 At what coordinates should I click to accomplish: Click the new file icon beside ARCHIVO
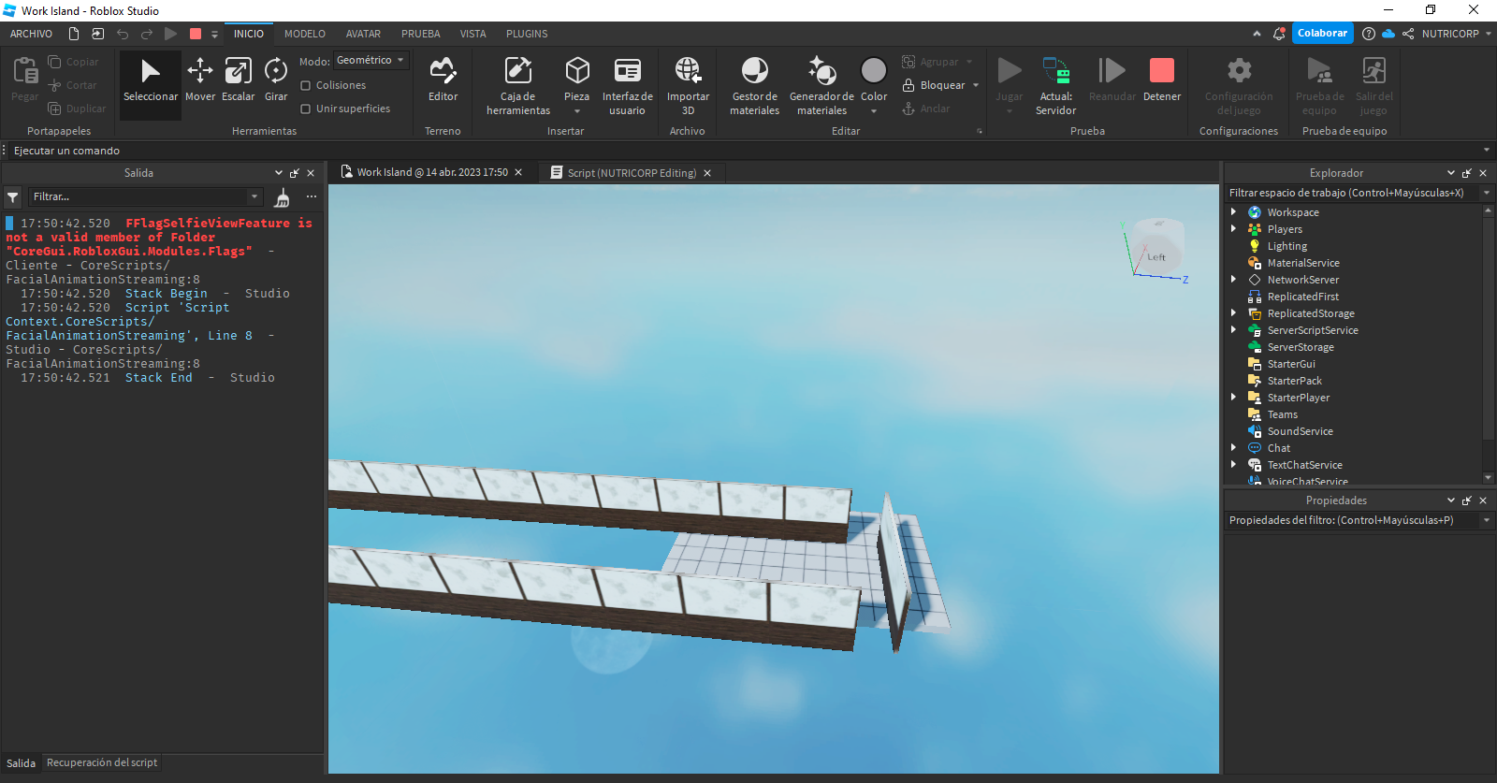coord(74,34)
